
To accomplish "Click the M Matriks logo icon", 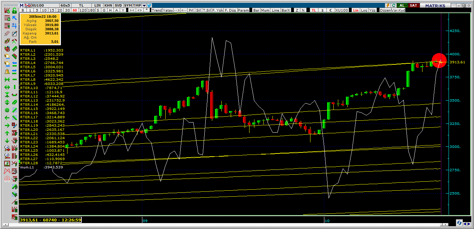I will coord(22,6).
